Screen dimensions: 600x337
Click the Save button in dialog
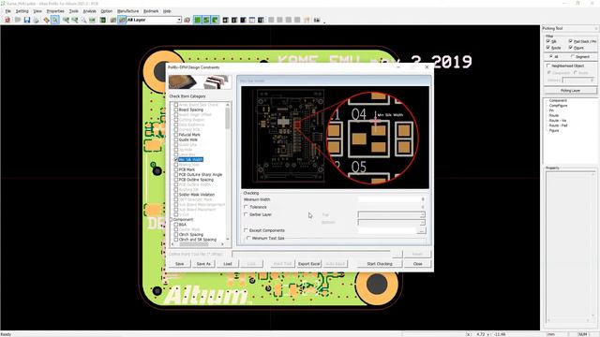[x=179, y=264]
